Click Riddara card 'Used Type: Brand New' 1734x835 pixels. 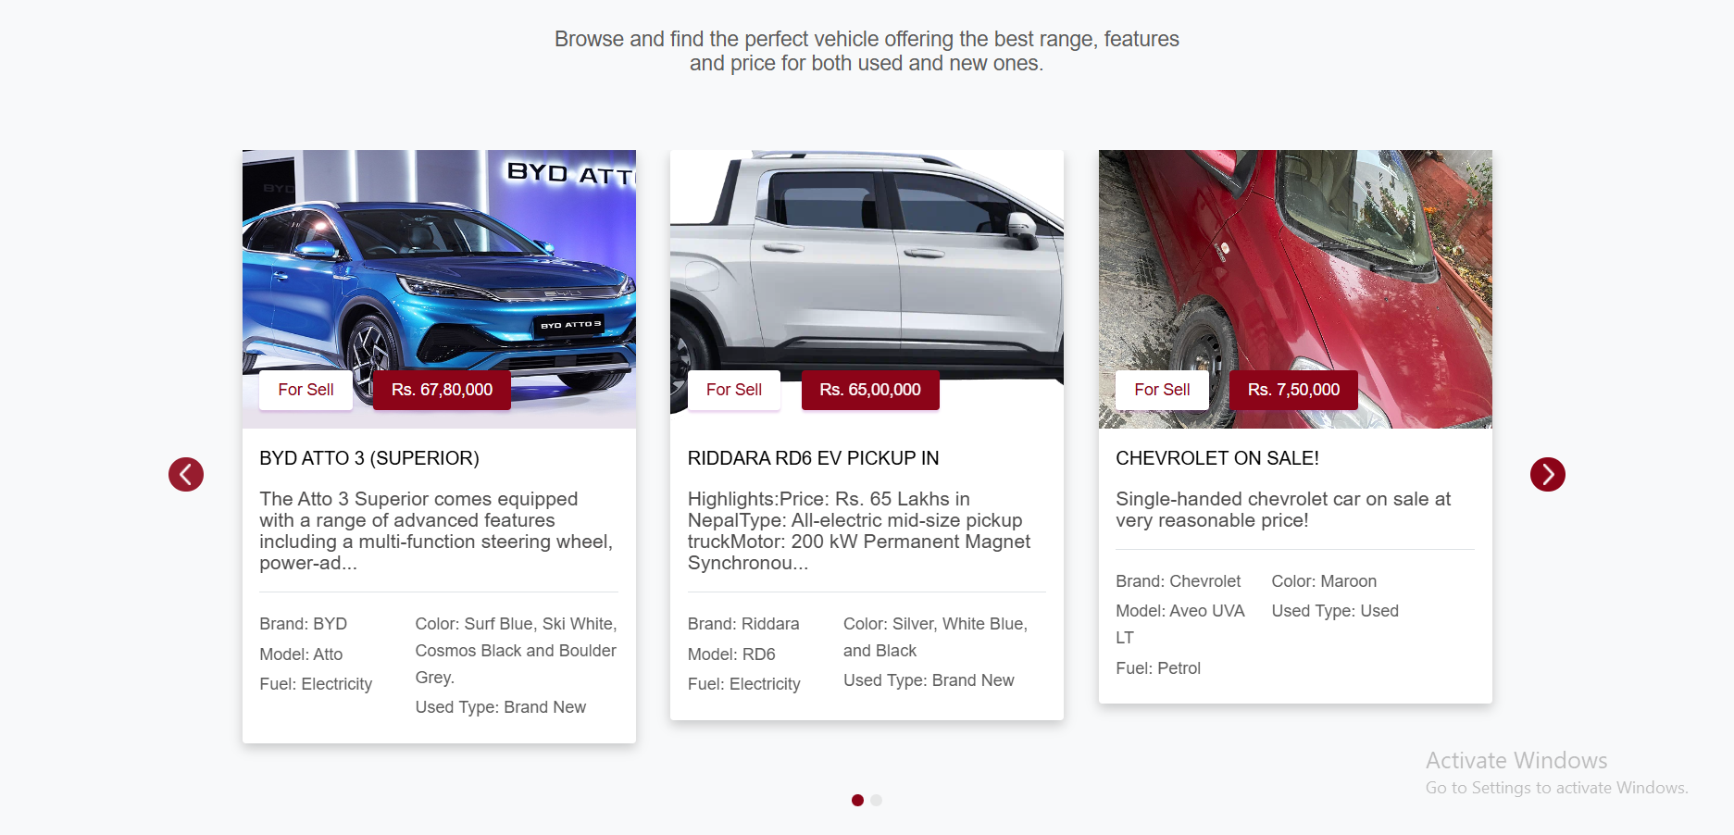[929, 680]
